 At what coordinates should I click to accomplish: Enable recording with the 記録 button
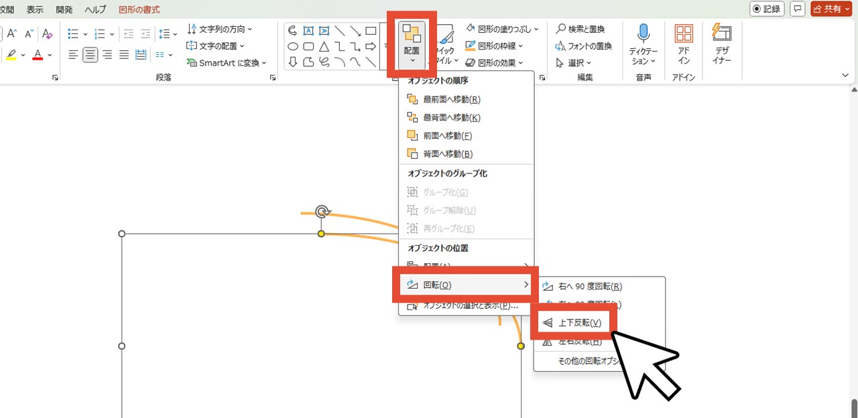pyautogui.click(x=766, y=9)
